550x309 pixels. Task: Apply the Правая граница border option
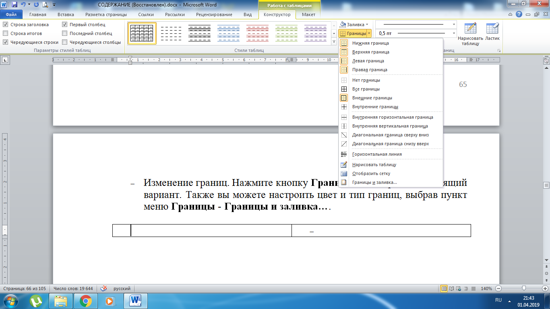coord(344,70)
